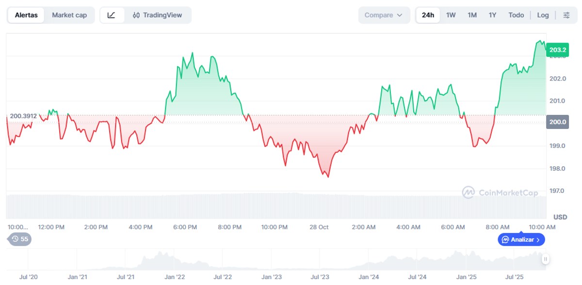
Task: Click the USD currency label
Action: pos(560,217)
